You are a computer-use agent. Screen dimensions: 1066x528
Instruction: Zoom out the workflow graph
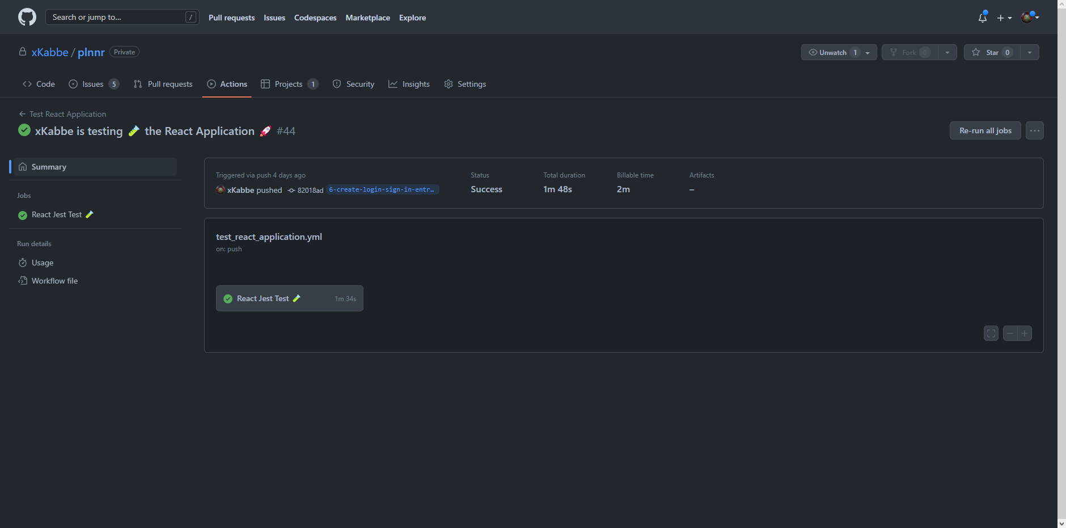(x=1010, y=333)
